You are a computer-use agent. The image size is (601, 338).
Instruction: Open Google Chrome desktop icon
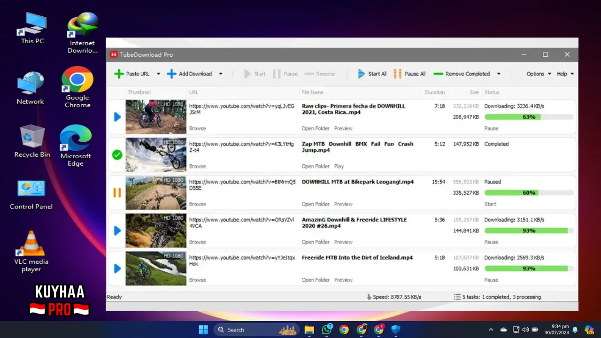(x=77, y=87)
